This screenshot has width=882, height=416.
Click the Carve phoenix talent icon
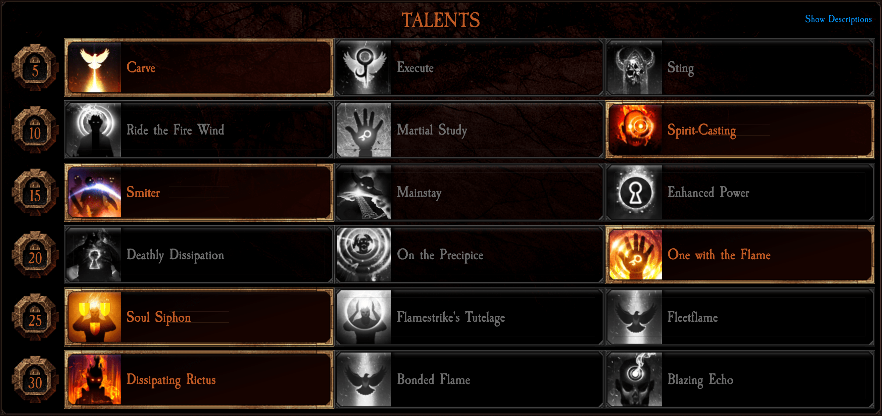tap(94, 67)
